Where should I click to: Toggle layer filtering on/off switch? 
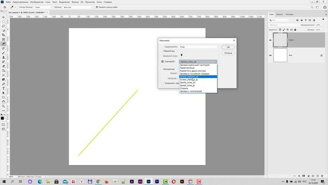[323, 20]
